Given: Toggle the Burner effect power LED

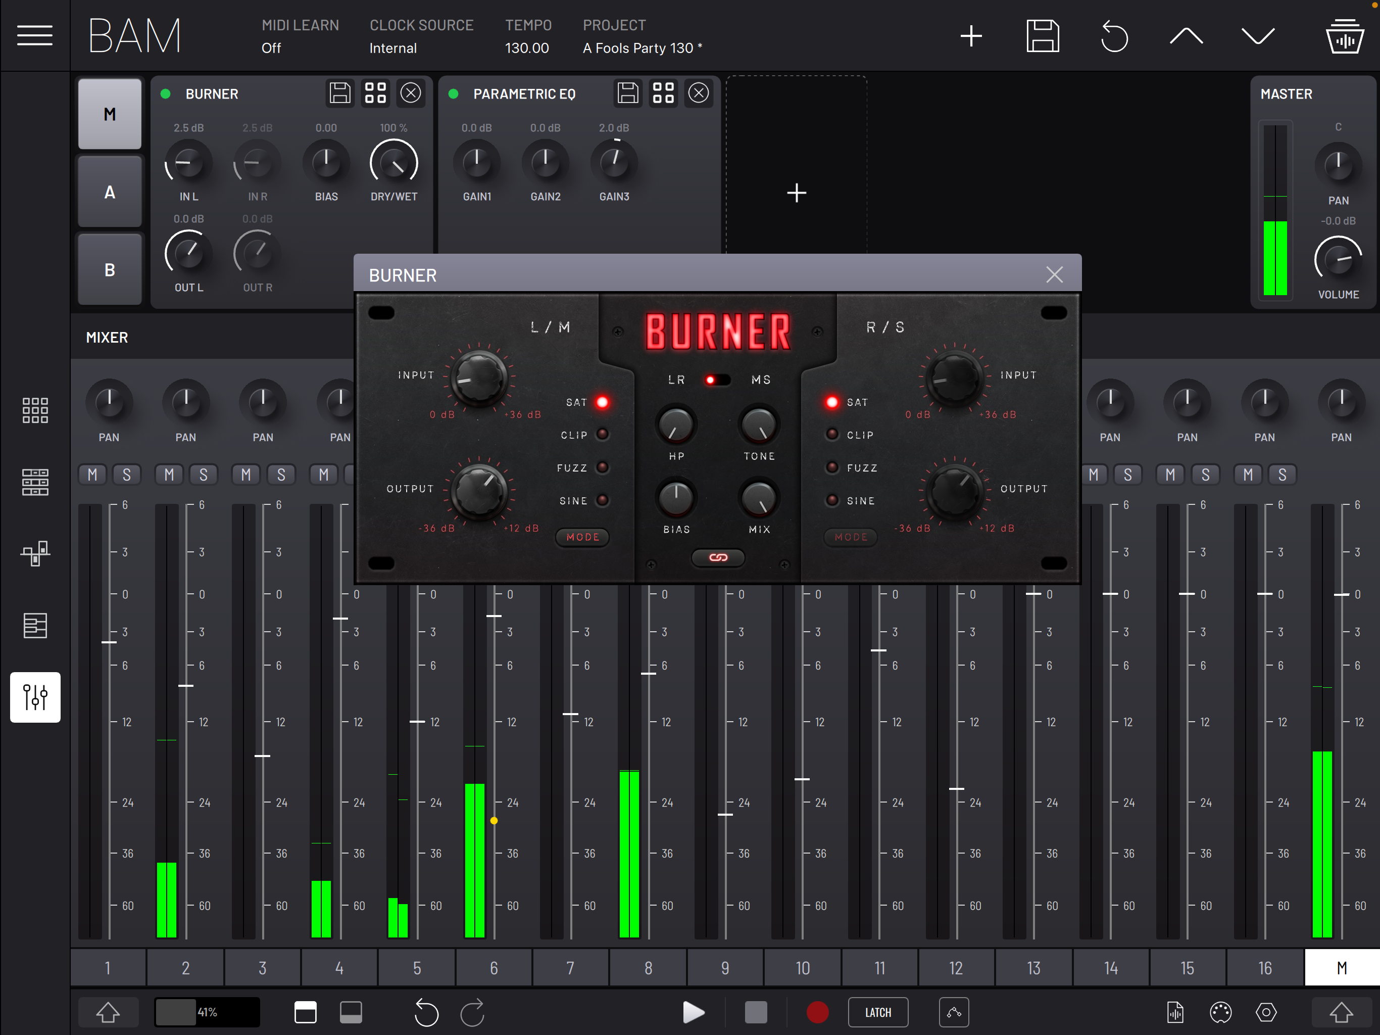Looking at the screenshot, I should click(166, 93).
